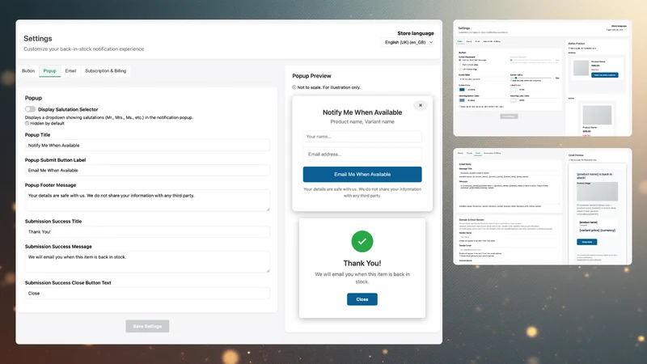Click the 'Popup Preview' heading

(311, 76)
